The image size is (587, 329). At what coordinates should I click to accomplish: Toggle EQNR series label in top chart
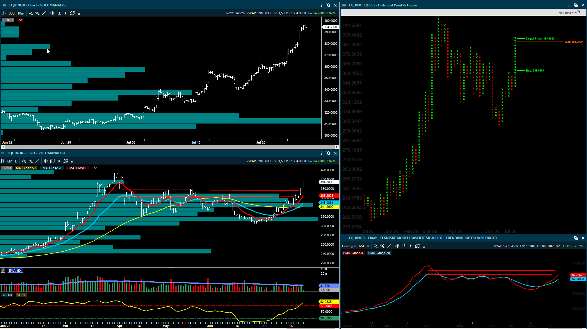[x=8, y=20]
